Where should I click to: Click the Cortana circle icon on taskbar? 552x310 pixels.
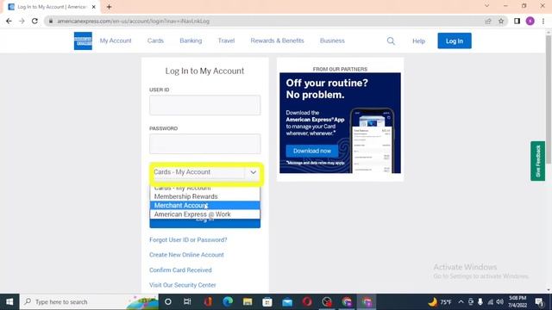[x=168, y=302]
